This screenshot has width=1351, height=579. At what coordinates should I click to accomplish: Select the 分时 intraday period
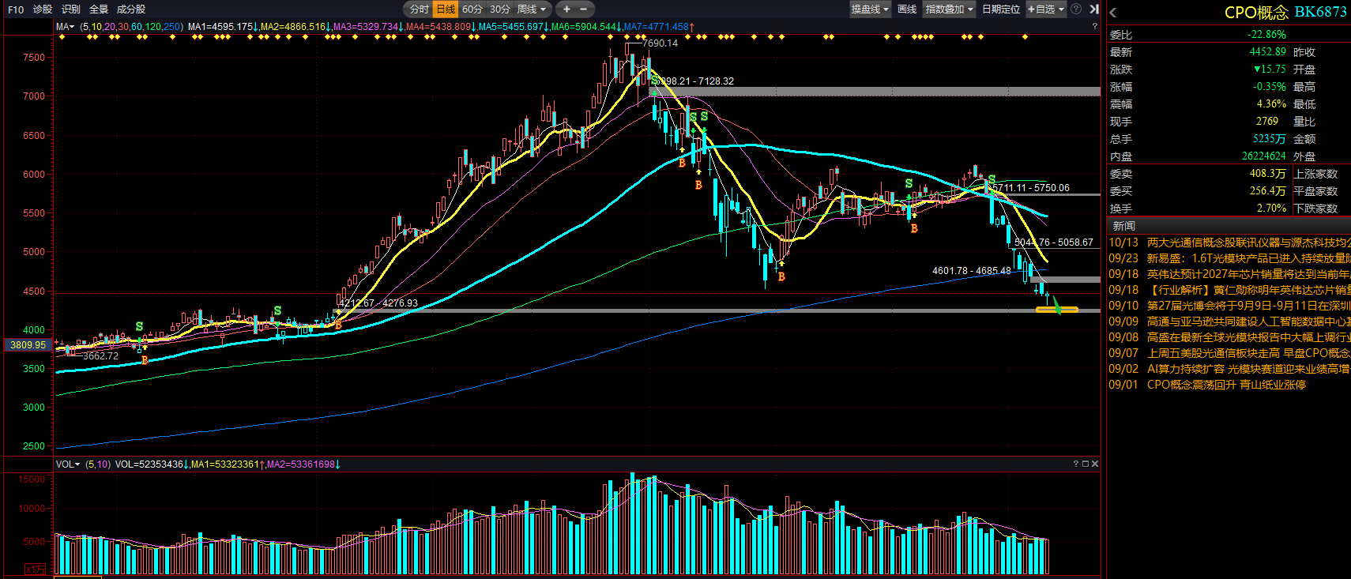click(419, 9)
